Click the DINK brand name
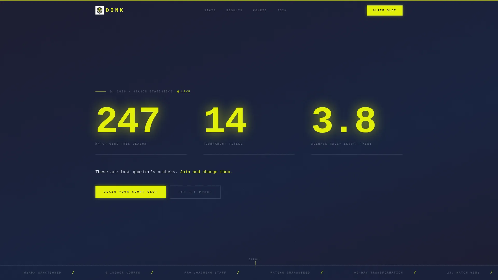 [x=115, y=10]
